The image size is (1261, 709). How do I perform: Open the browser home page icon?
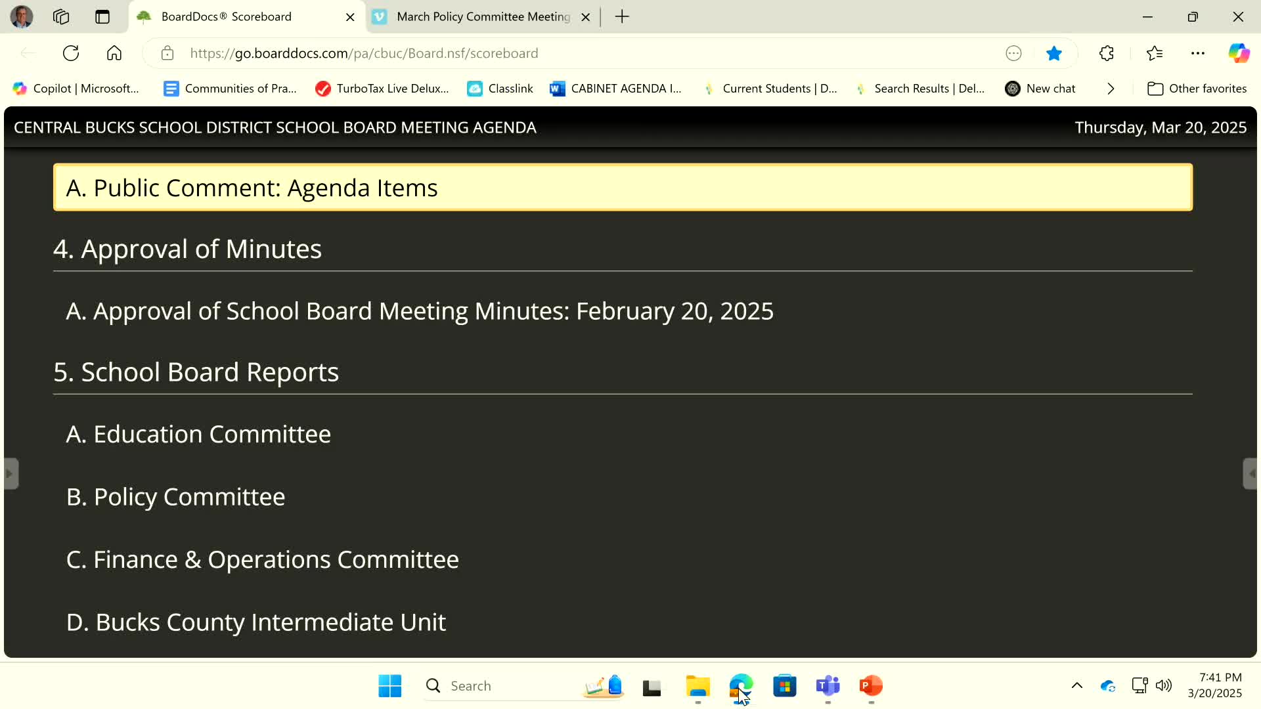click(114, 53)
